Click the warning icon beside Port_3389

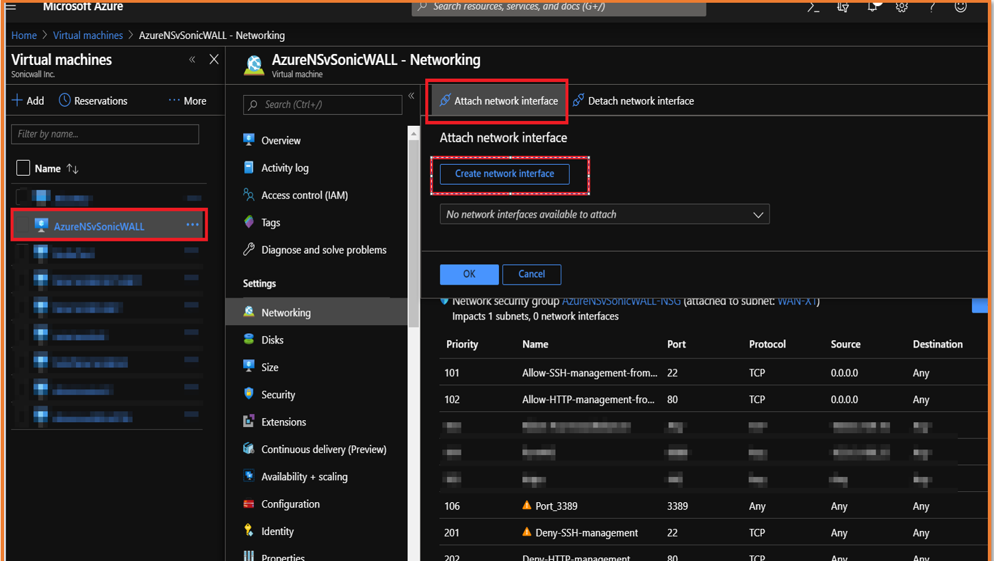coord(527,506)
